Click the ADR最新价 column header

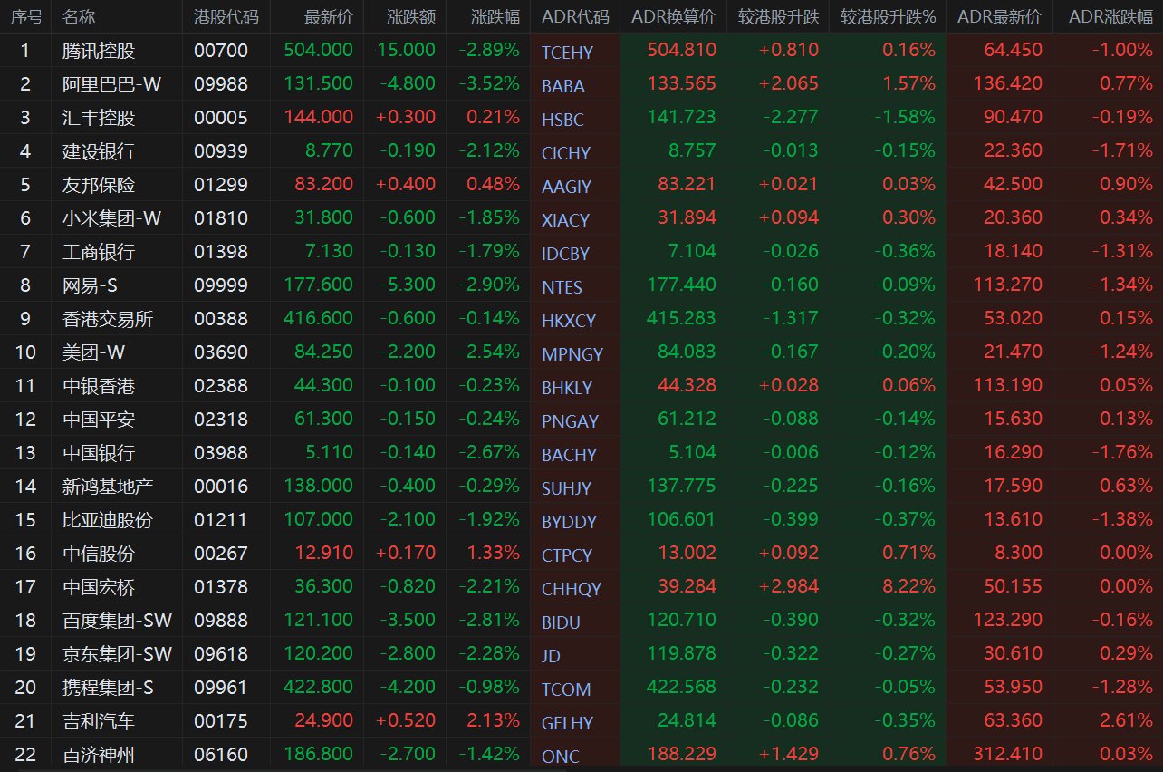(999, 17)
